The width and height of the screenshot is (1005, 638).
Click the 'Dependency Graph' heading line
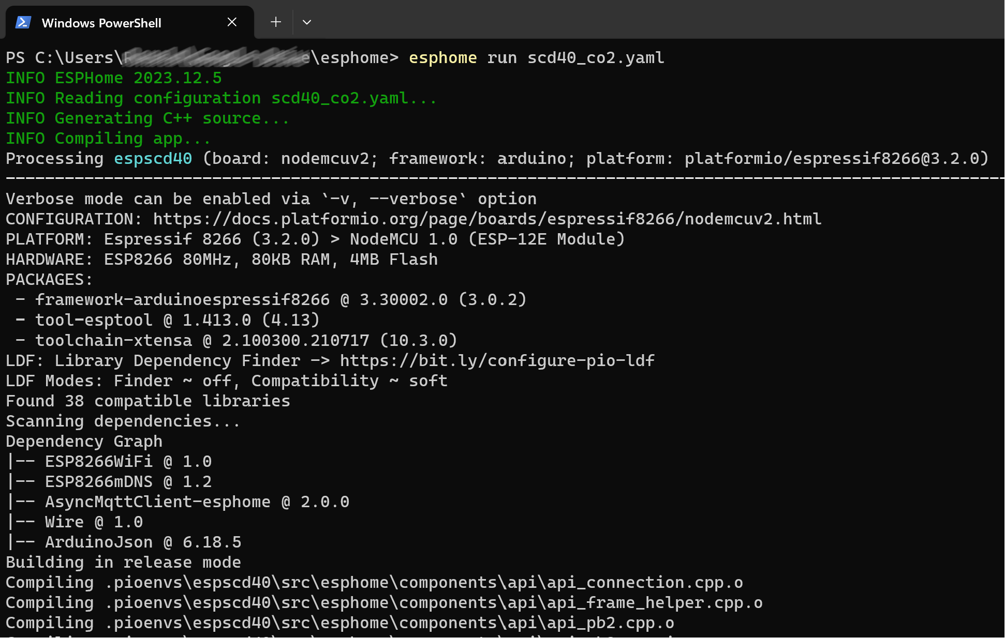coord(84,442)
